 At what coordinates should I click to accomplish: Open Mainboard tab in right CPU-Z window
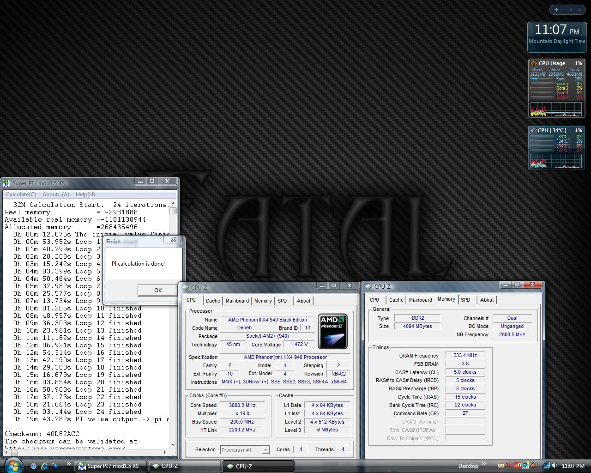pos(421,300)
